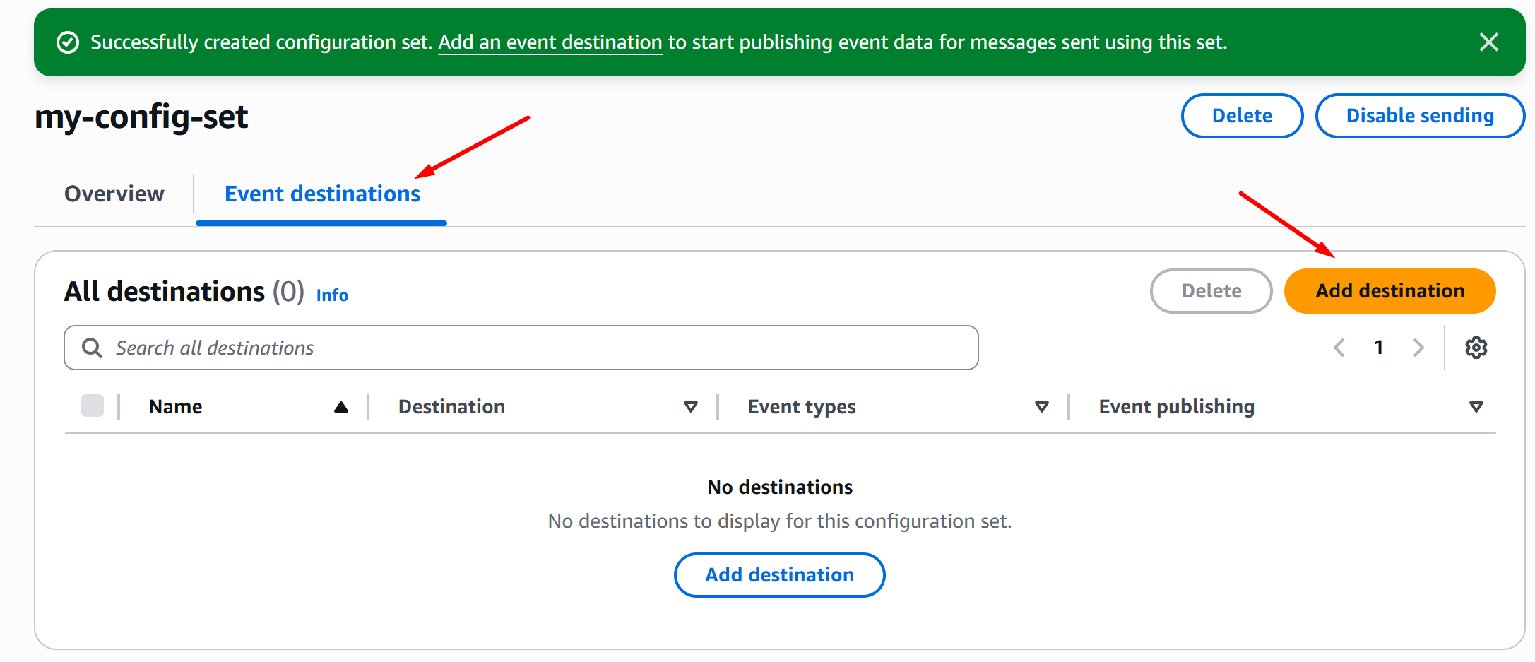Dismiss the green success notification banner
The image size is (1535, 662).
click(x=1488, y=42)
